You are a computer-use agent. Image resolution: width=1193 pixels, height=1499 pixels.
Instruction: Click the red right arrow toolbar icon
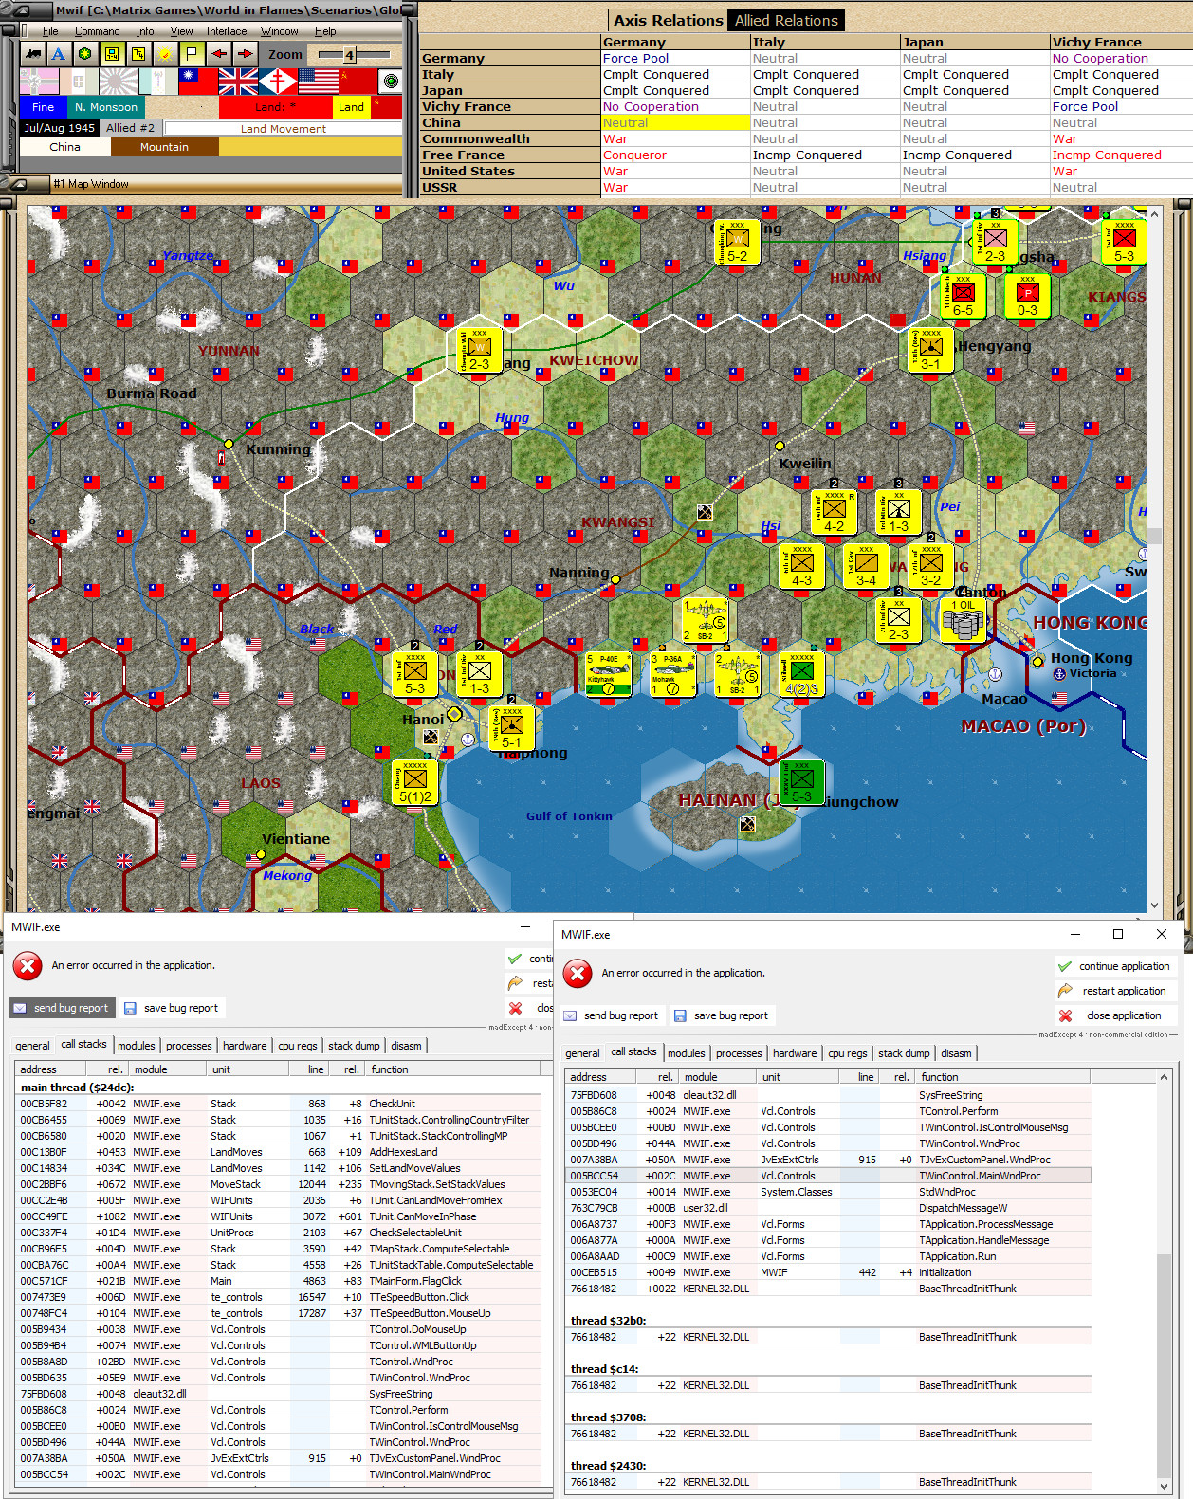coord(245,54)
